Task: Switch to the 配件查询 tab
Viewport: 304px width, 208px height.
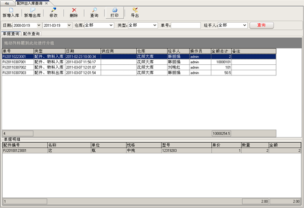Action: (31, 33)
